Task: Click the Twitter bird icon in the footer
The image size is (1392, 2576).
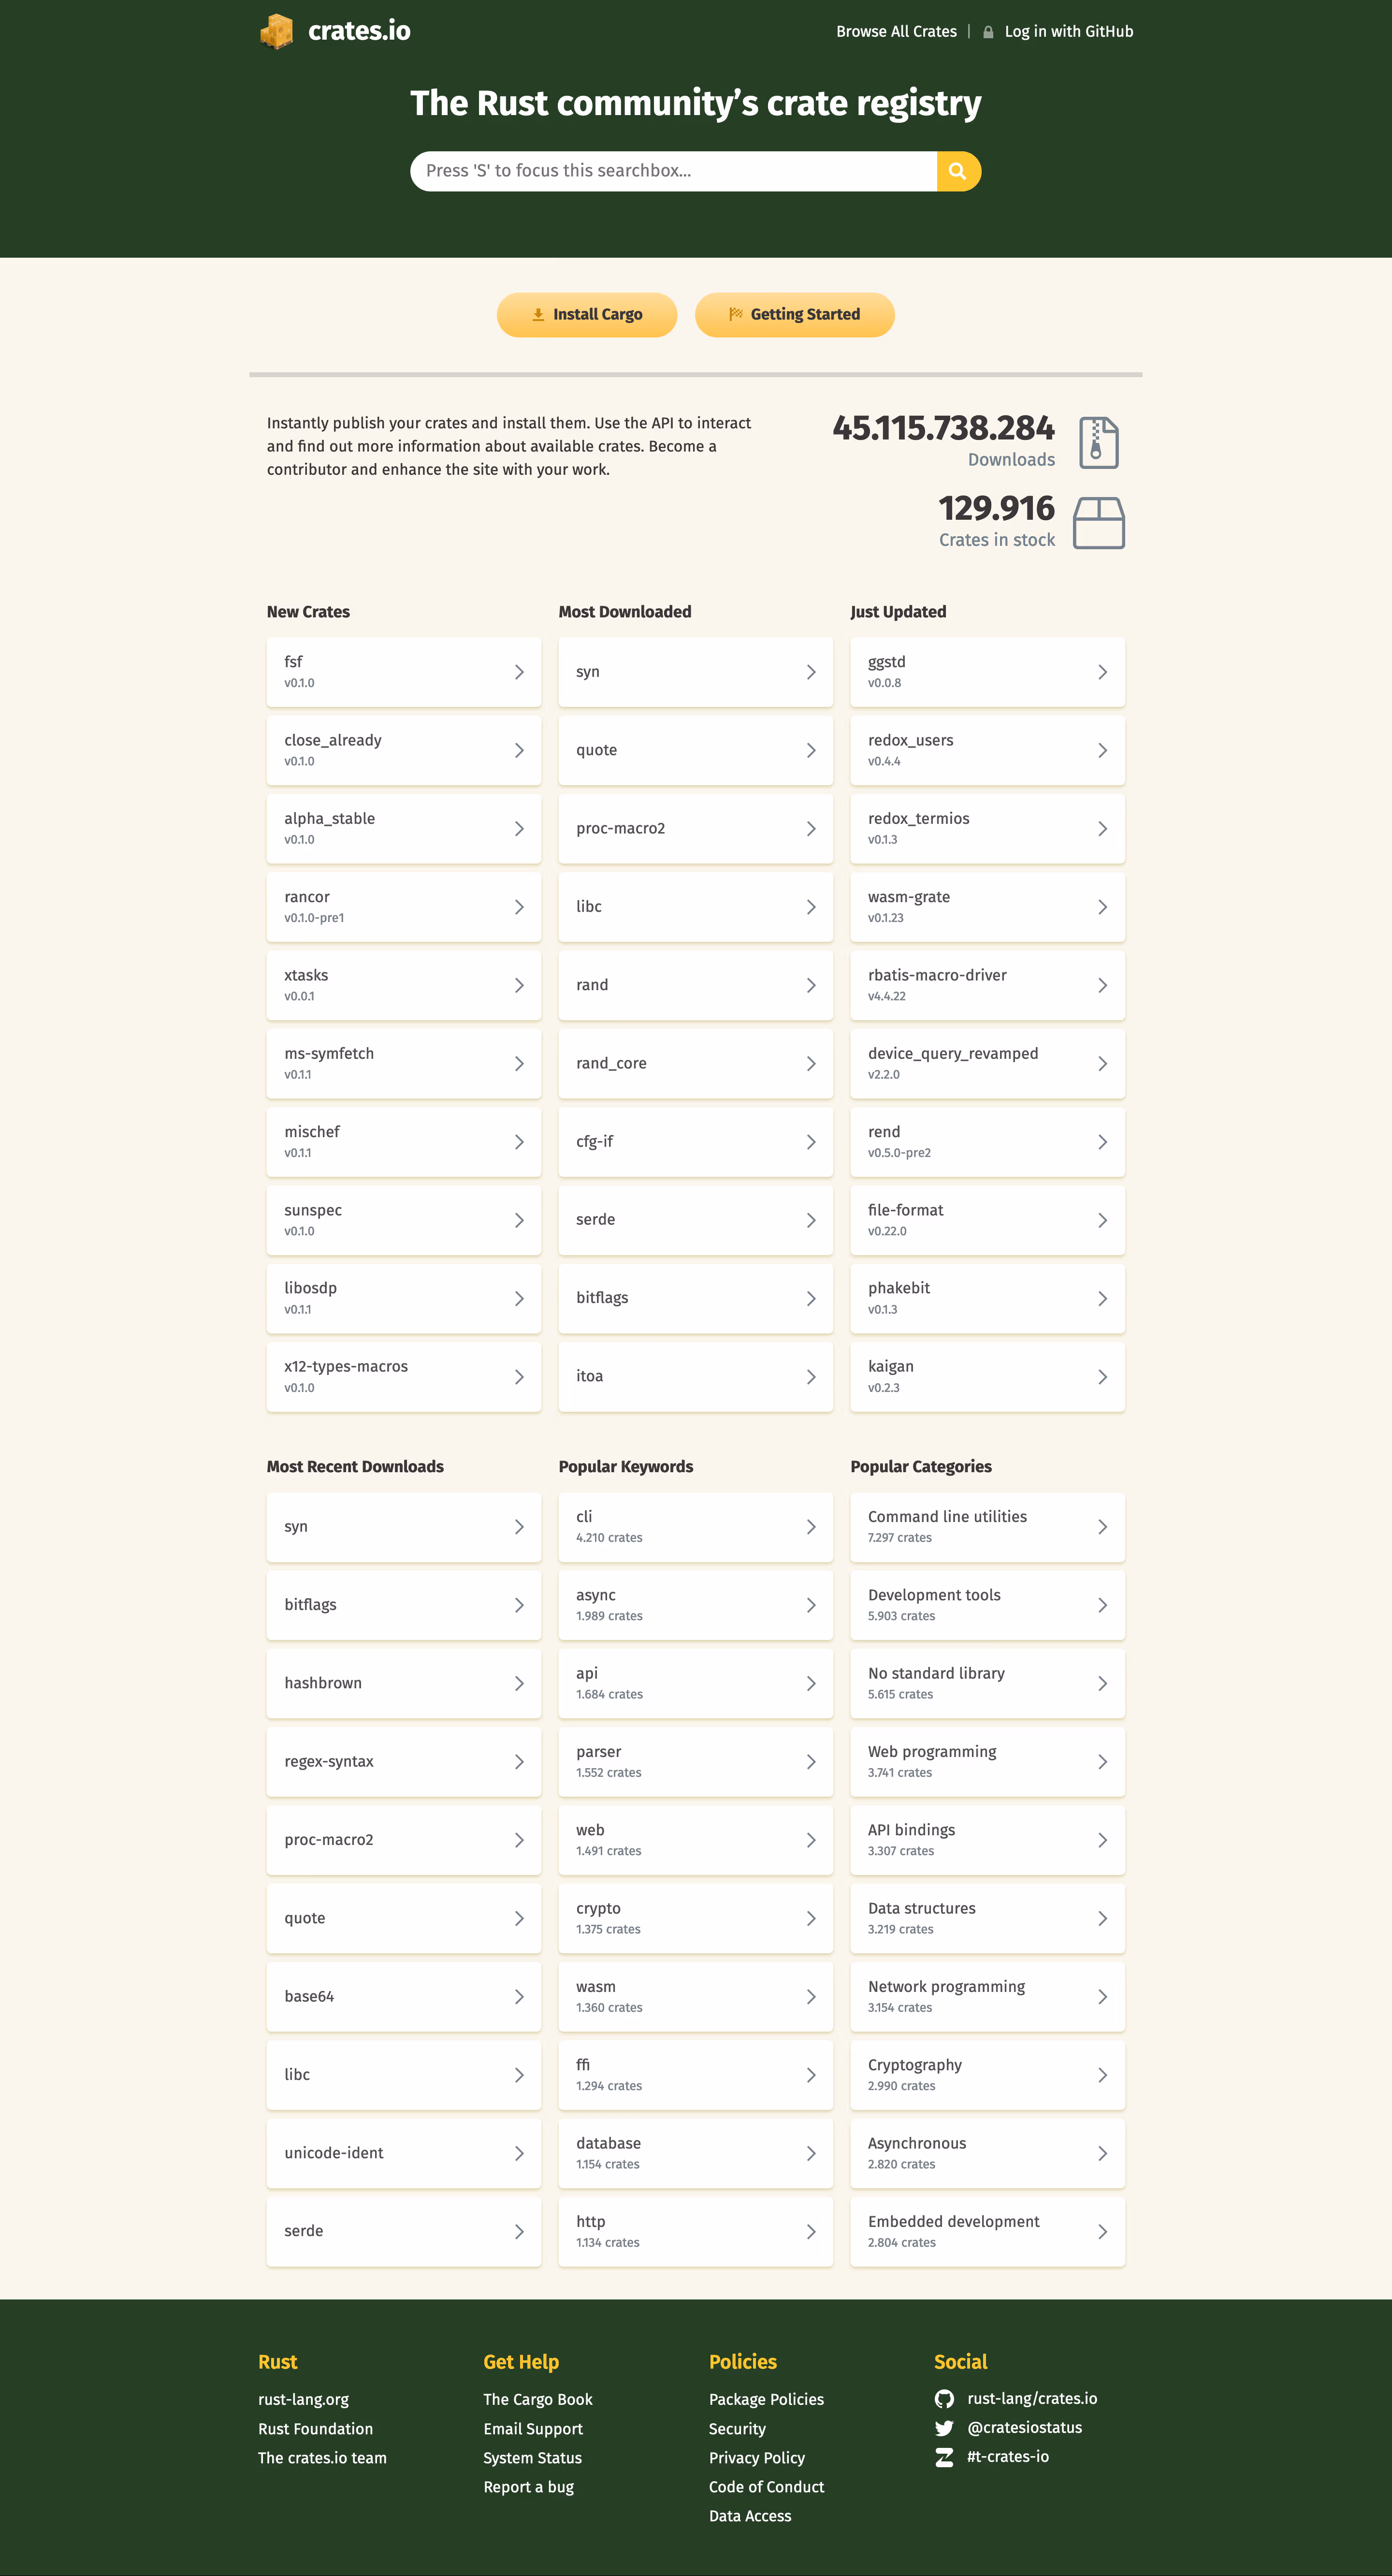Action: click(x=944, y=2427)
